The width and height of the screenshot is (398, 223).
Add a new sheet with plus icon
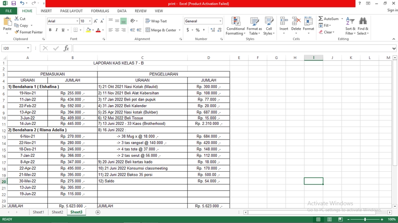pyautogui.click(x=98, y=212)
